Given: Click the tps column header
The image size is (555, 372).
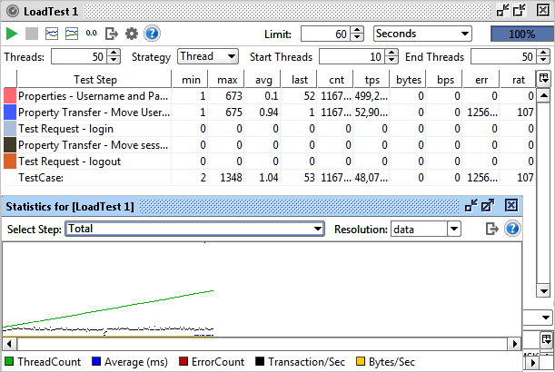Looking at the screenshot, I should point(372,79).
